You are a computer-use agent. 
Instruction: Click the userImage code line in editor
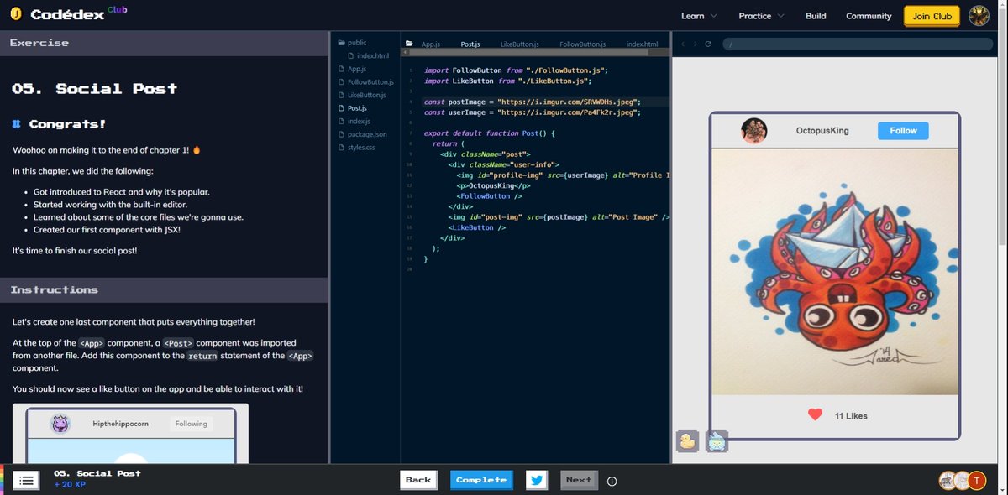(x=533, y=112)
